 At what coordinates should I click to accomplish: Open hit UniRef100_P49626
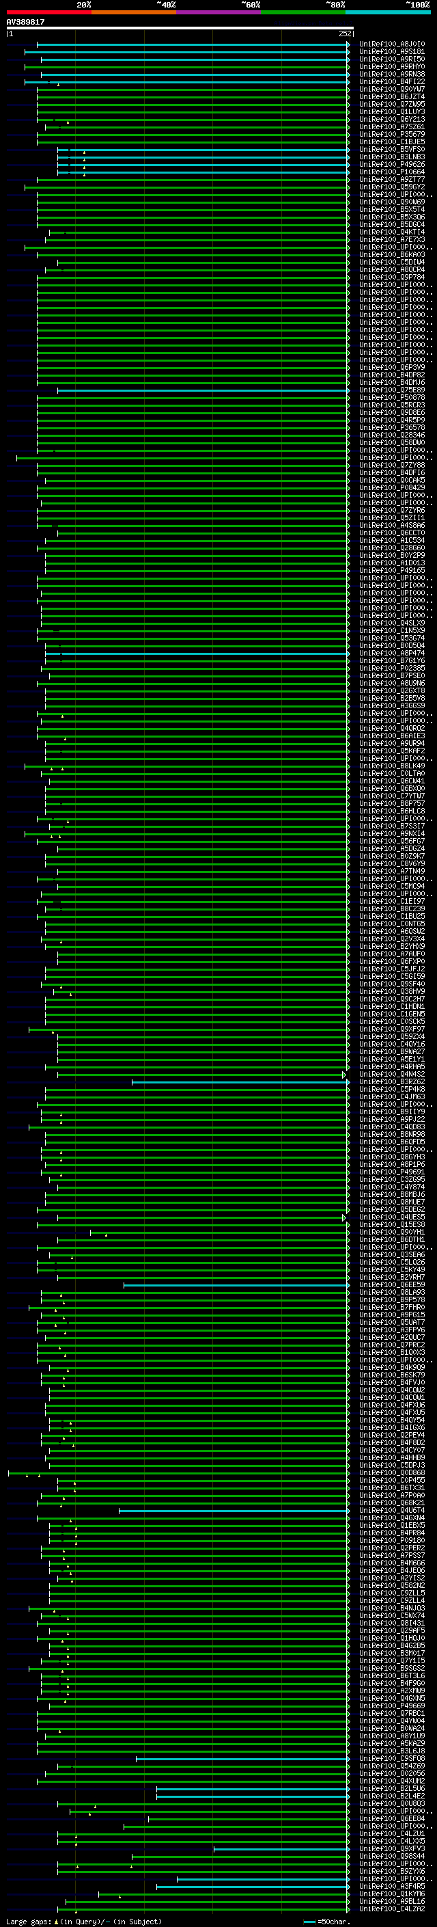(392, 165)
